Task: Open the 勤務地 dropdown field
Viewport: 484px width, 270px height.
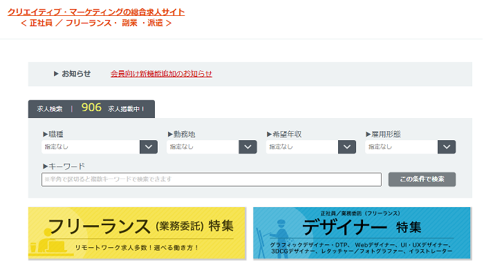Action: click(212, 147)
